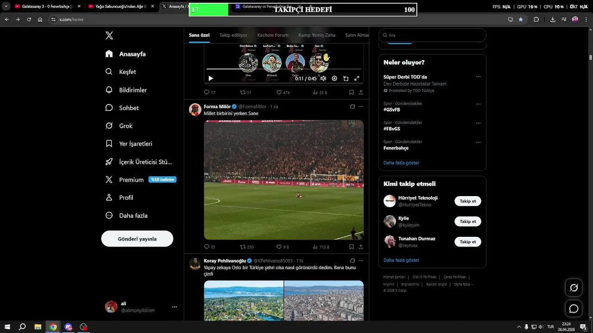Open options for #GSvFB trend
The image size is (593, 333).
pos(478,104)
